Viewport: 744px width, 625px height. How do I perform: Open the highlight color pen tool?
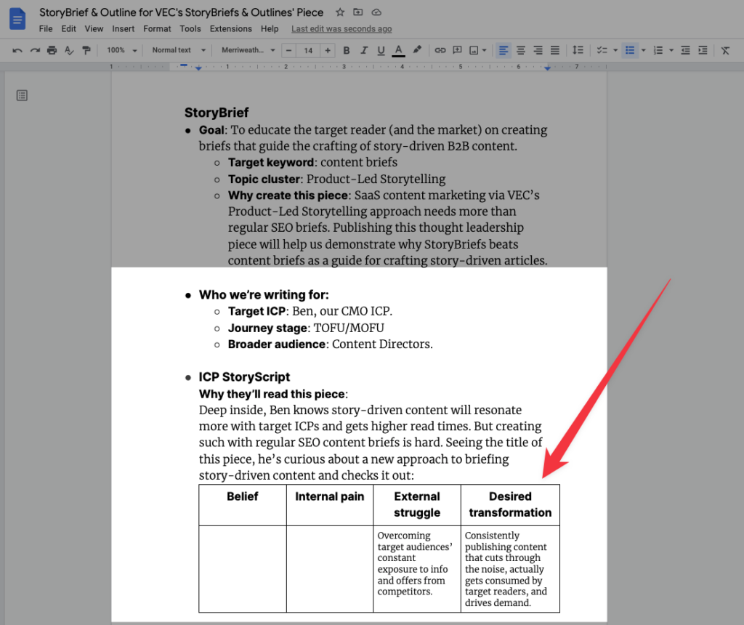tap(416, 50)
